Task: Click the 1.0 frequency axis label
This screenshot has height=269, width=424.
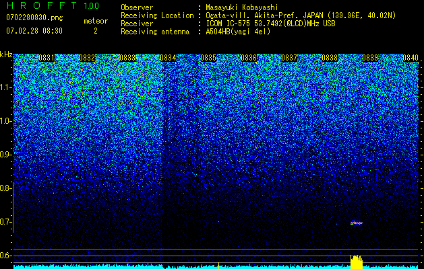Action: click(x=5, y=122)
